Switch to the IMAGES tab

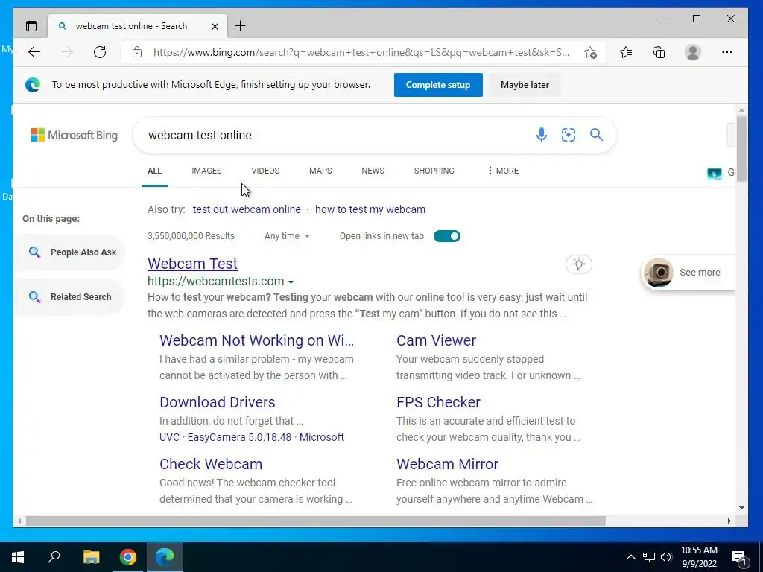click(206, 171)
